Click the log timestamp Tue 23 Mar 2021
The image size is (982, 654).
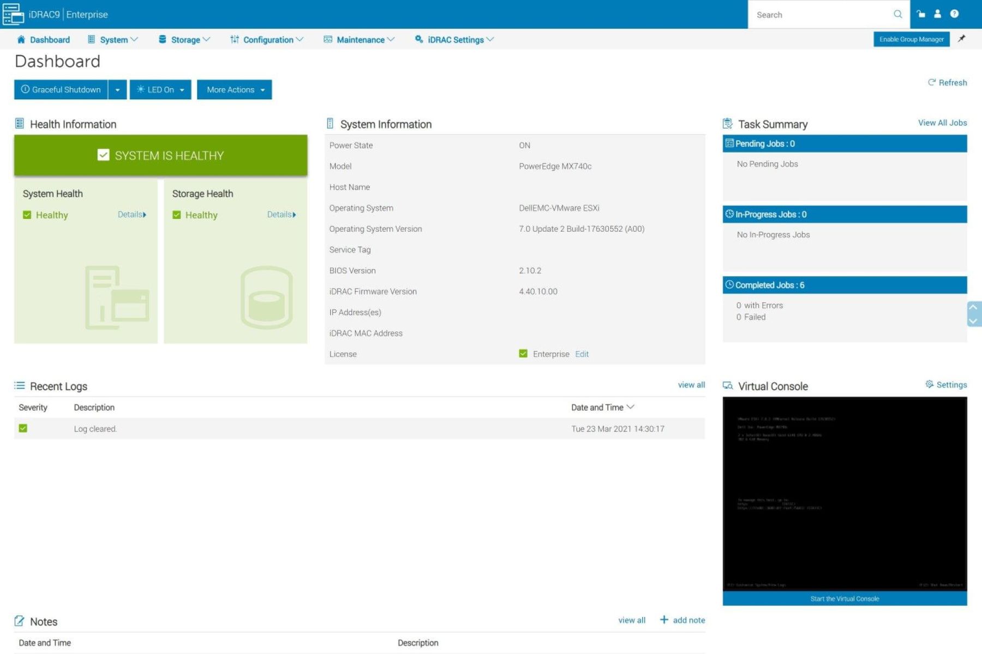pyautogui.click(x=618, y=429)
